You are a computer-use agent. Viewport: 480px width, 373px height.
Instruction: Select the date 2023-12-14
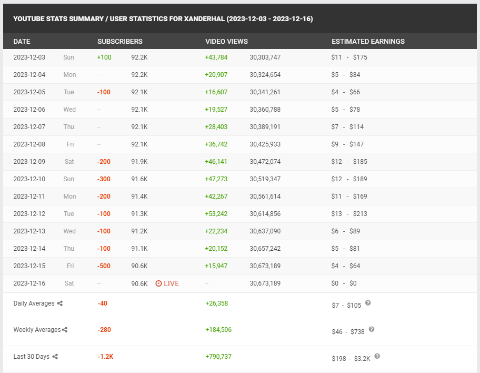point(29,249)
